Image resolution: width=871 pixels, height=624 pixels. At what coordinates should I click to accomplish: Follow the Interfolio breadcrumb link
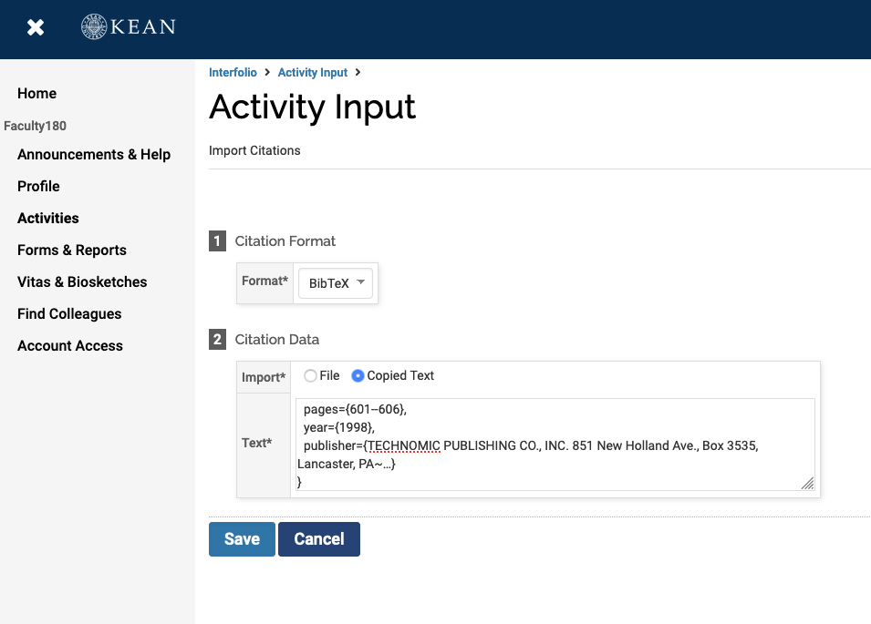[x=233, y=73]
